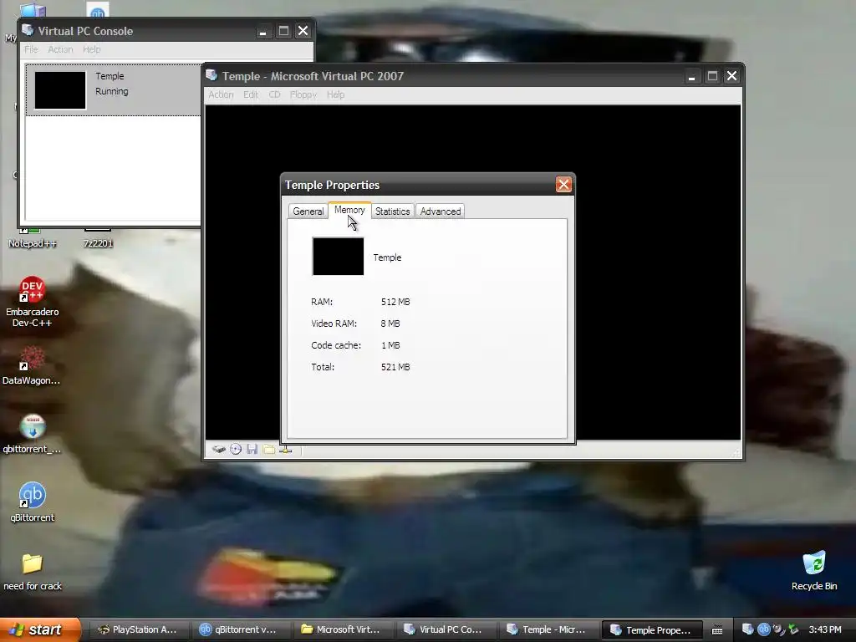
Task: Click the Temple Virtual PC title bar icon
Action: pos(211,75)
